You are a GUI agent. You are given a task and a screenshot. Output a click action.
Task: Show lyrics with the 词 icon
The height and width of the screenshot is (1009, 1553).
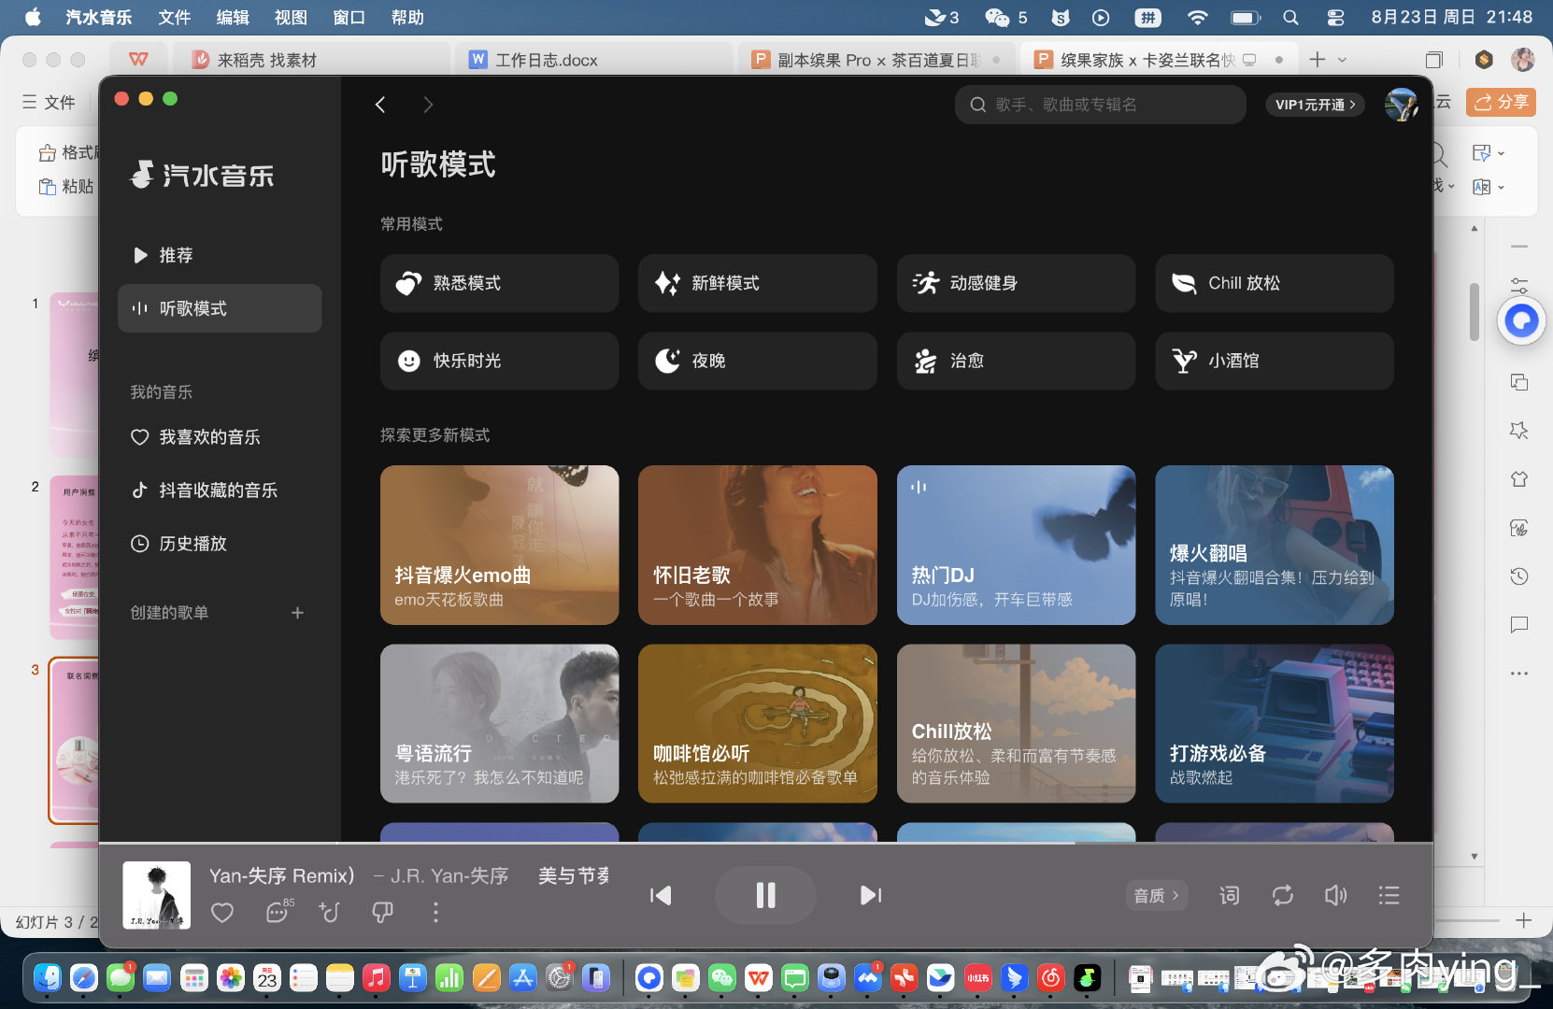(1229, 895)
